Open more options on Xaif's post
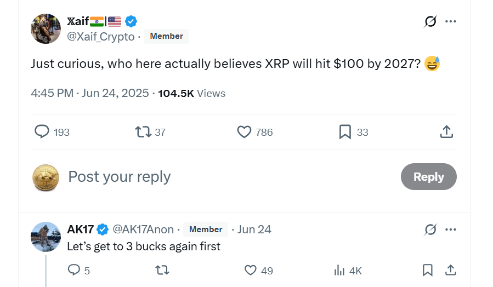The height and width of the screenshot is (287, 493). [451, 21]
